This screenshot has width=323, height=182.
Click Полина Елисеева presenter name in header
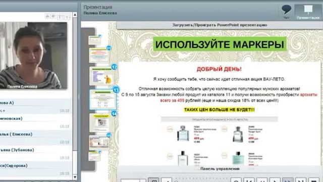100,13
